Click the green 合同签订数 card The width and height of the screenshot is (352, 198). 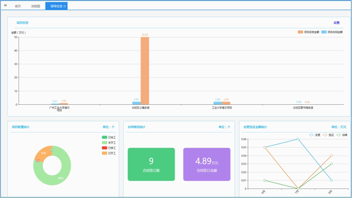(151, 164)
